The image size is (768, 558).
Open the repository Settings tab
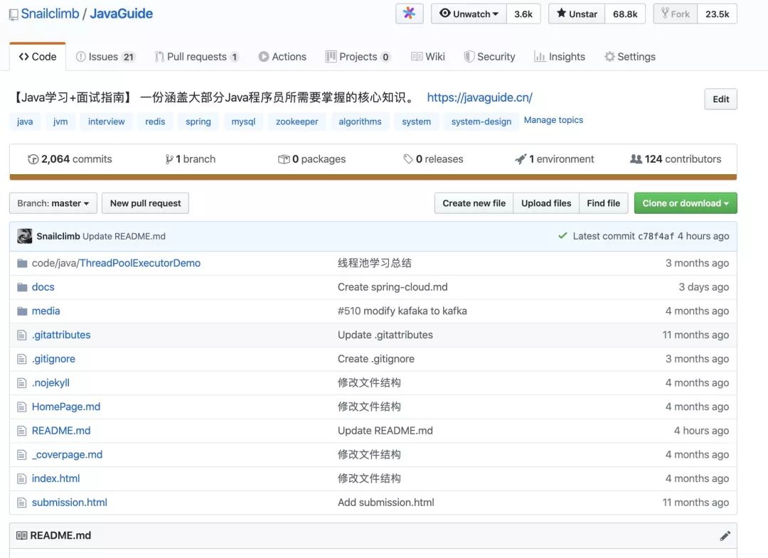(x=630, y=57)
